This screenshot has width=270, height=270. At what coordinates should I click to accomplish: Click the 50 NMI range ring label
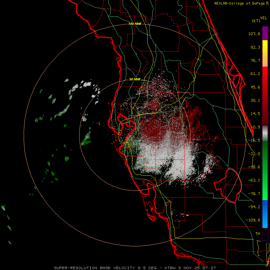pyautogui.click(x=135, y=79)
